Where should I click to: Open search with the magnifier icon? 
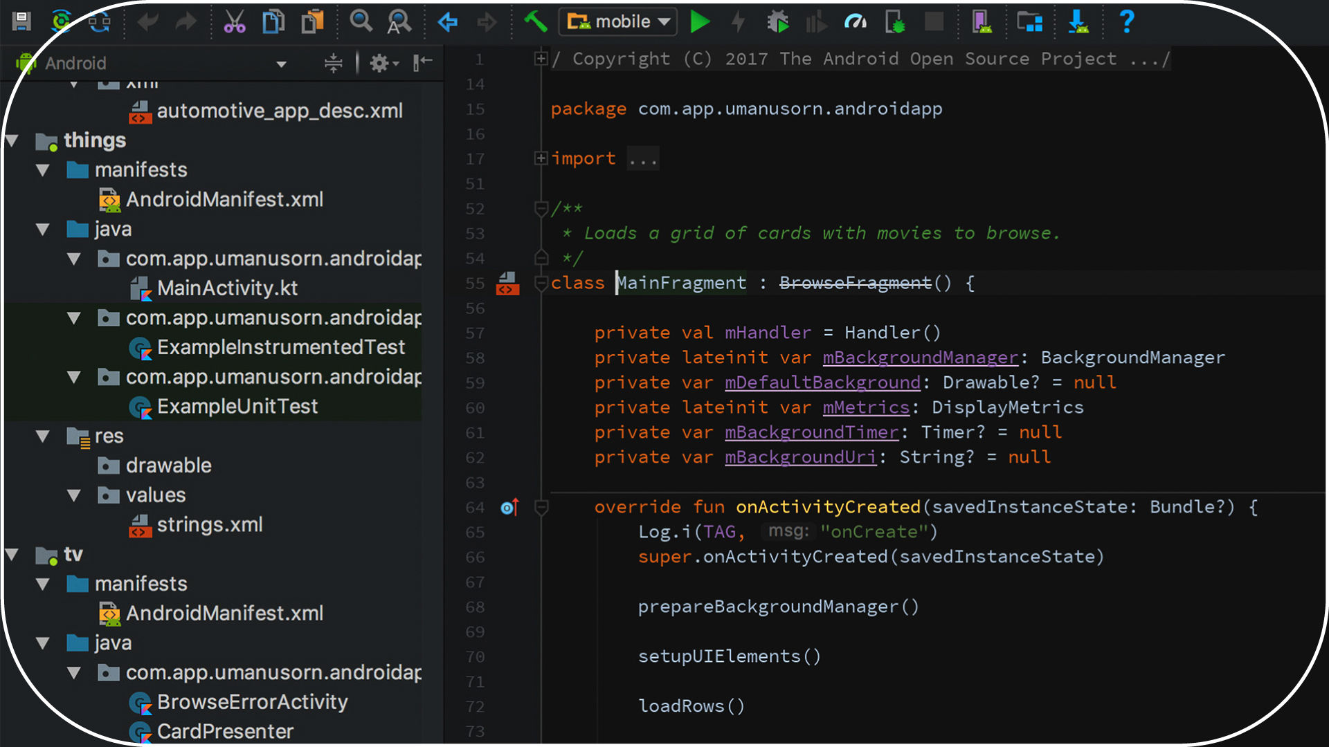pyautogui.click(x=361, y=21)
